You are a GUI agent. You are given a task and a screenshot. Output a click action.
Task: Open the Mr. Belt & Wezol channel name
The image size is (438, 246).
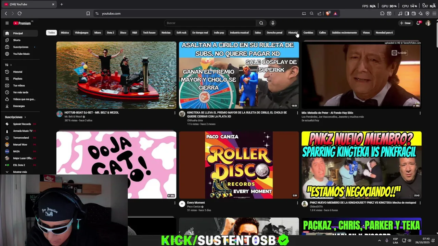click(x=73, y=117)
